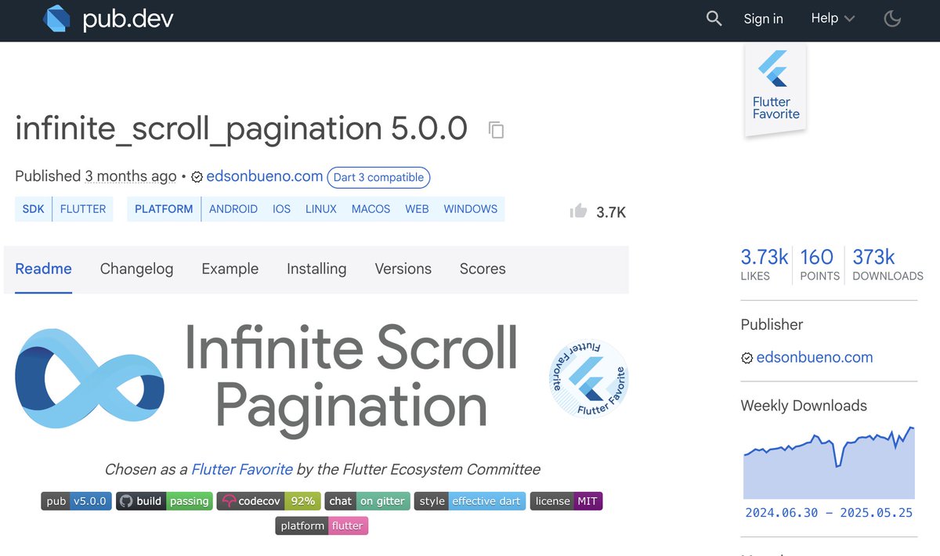The height and width of the screenshot is (556, 940).
Task: Open the Versions tab
Action: click(403, 269)
